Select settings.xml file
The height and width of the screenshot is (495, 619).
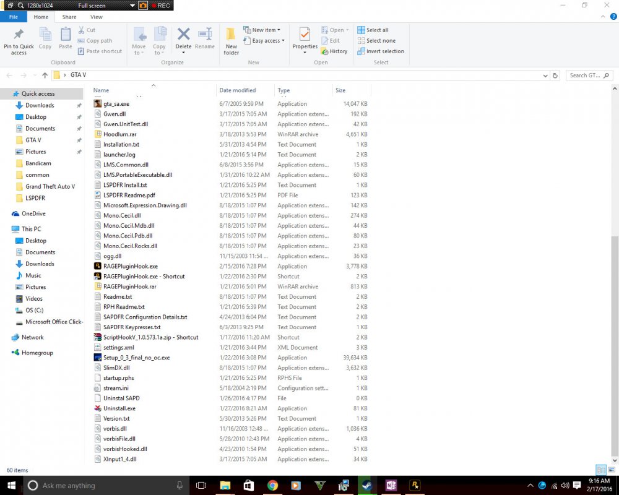click(x=118, y=348)
